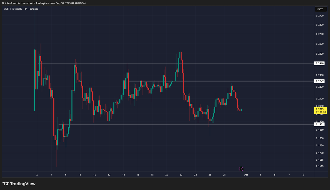Click the candle countdown timer 02:31:20
330x190 pixels.
(321, 112)
